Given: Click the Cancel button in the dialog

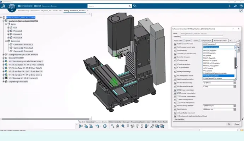Looking at the screenshot, I should [237, 124].
